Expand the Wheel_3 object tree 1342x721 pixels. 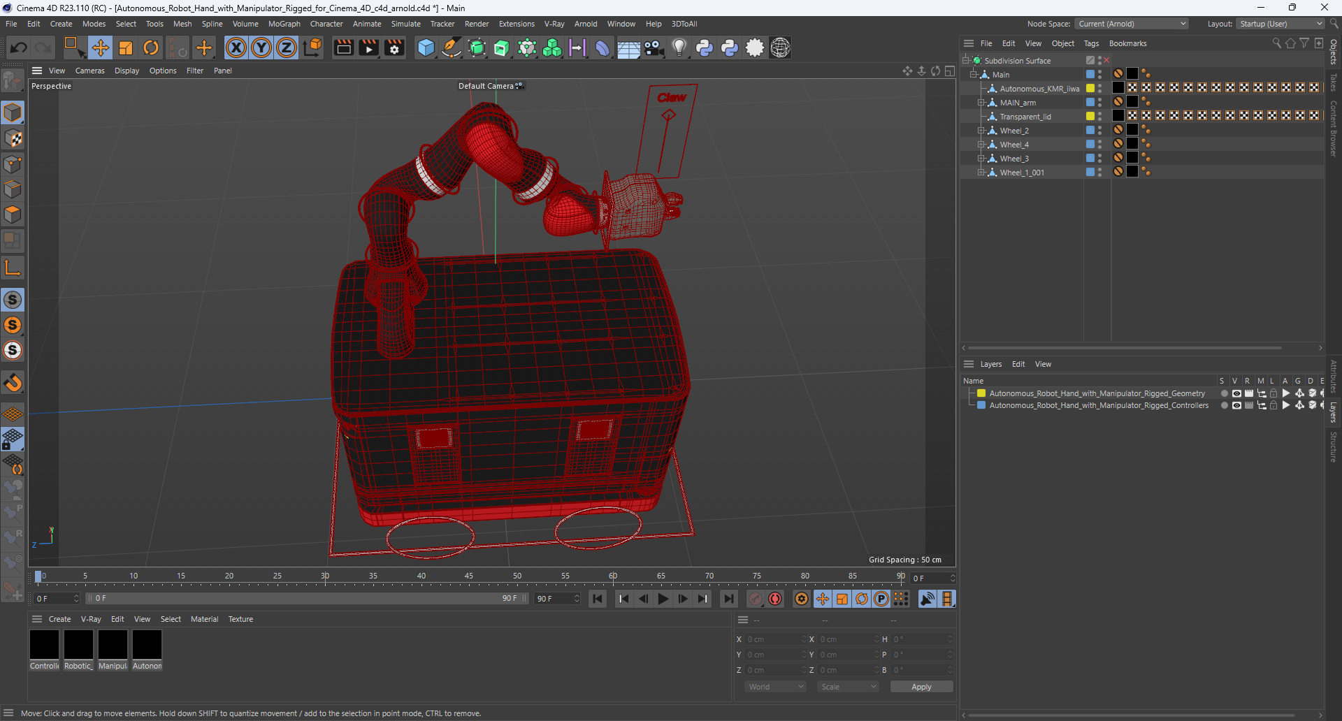click(981, 159)
